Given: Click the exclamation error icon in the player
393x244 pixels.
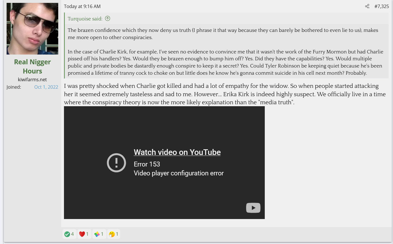Looking at the screenshot, I should pyautogui.click(x=116, y=163).
